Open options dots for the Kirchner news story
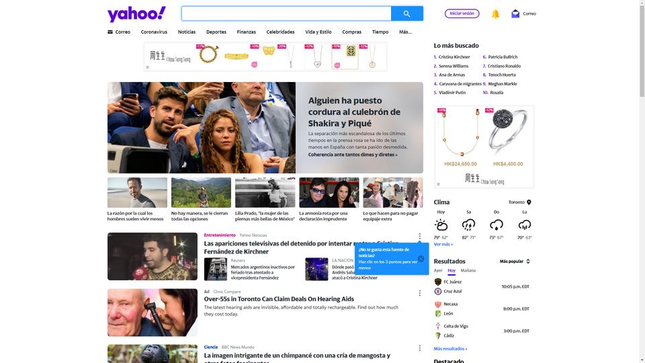This screenshot has height=363, width=645. pyautogui.click(x=419, y=236)
